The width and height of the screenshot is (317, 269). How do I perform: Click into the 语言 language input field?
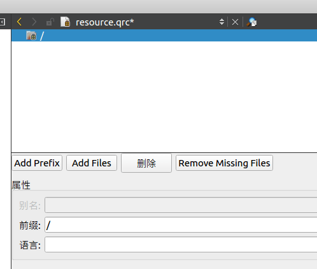click(x=181, y=245)
